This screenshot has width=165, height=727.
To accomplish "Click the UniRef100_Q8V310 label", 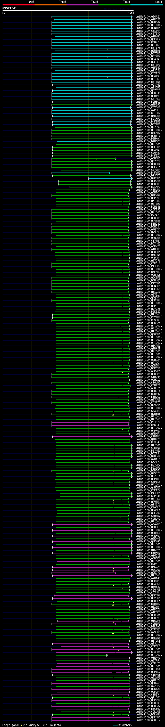I will 148,295.
